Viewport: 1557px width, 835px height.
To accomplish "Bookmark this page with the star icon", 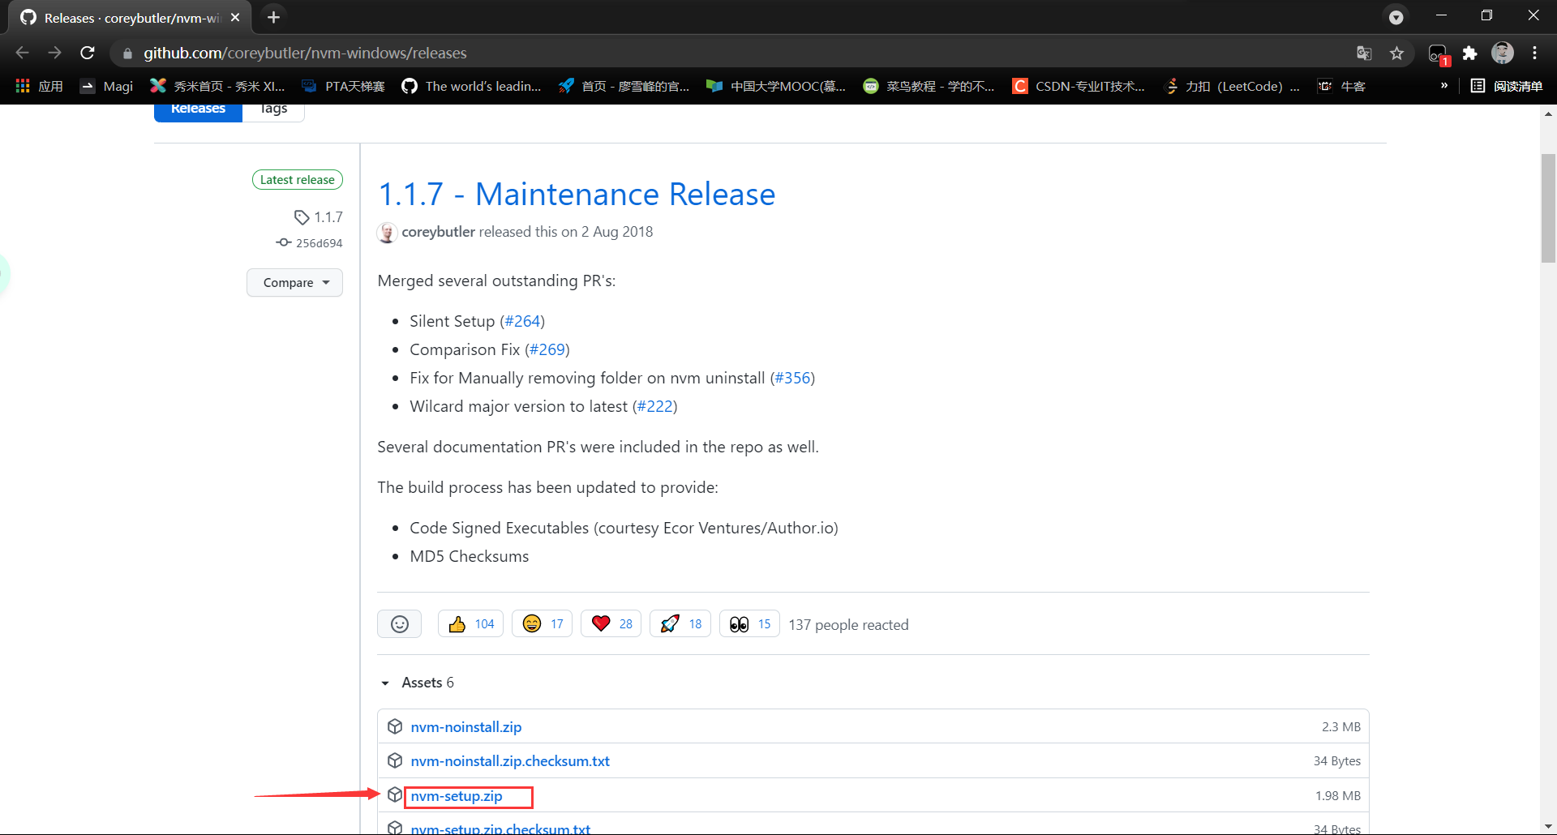I will coord(1396,54).
